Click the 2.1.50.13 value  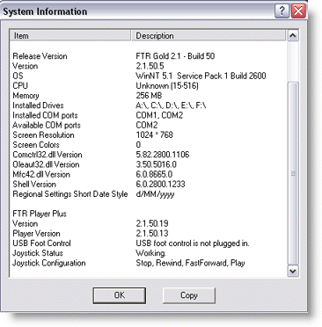coord(152,234)
